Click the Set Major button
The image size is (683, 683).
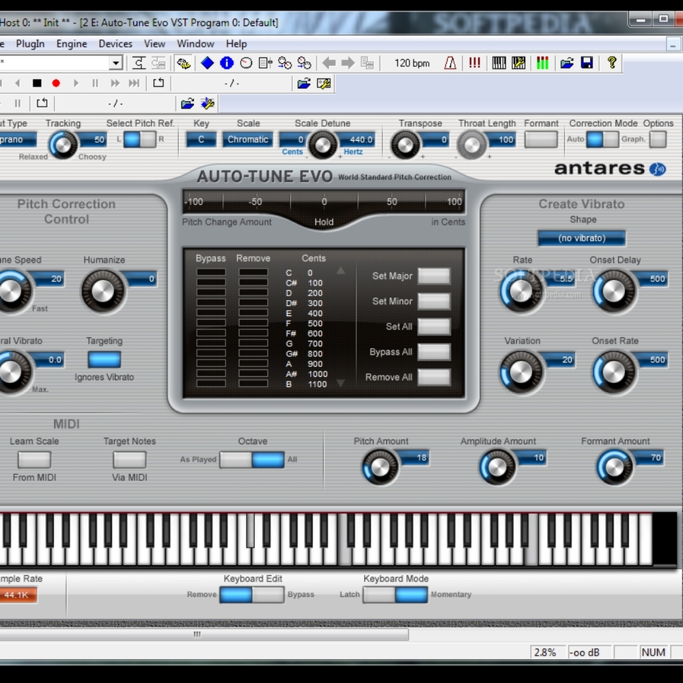coord(434,276)
